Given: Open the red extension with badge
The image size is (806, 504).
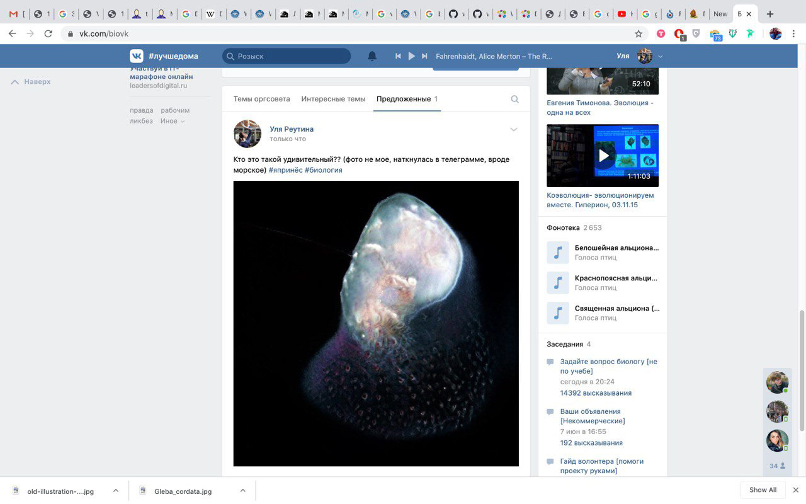Looking at the screenshot, I should [679, 33].
